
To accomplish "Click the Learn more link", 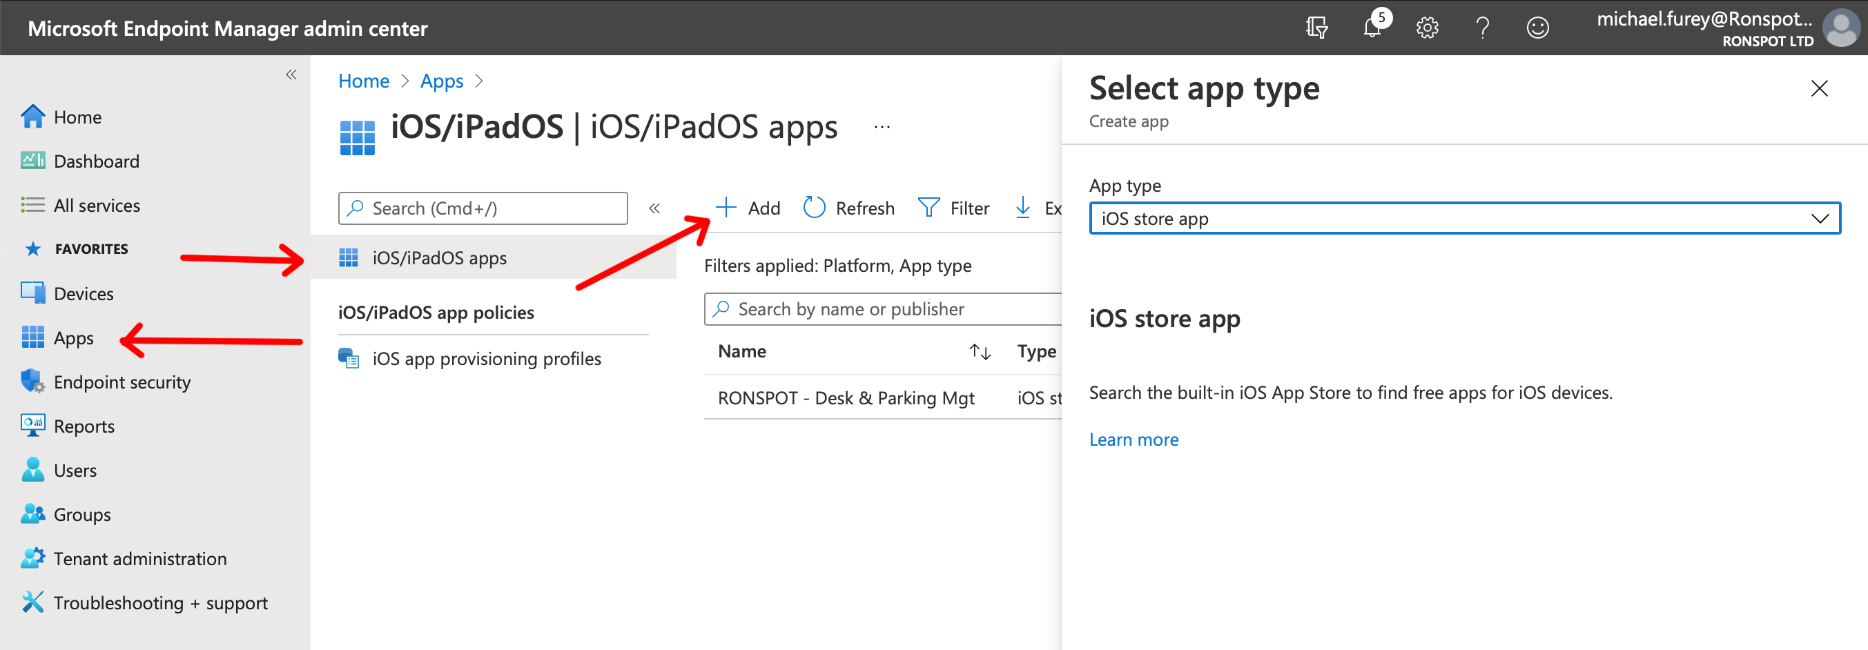I will [x=1134, y=440].
